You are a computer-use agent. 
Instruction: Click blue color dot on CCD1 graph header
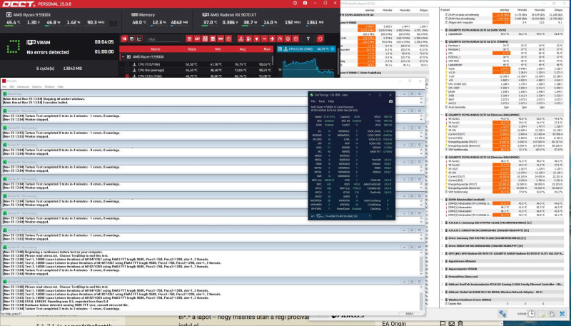tap(333, 49)
